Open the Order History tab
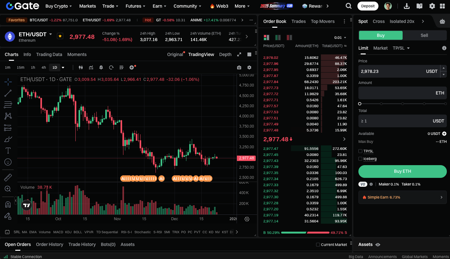Screen dimensions: 450x259 click(x=50, y=244)
